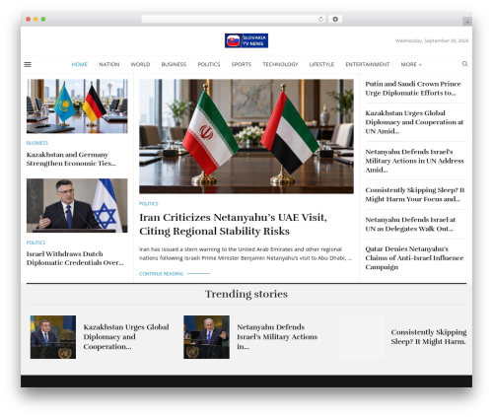Click Business category label above Kazakhstan article
The width and height of the screenshot is (493, 417).
(x=37, y=143)
